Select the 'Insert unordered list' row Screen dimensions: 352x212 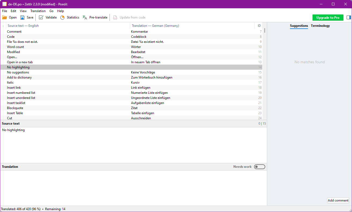(131, 98)
